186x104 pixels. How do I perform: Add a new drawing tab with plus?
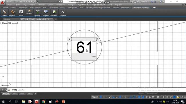(56, 19)
